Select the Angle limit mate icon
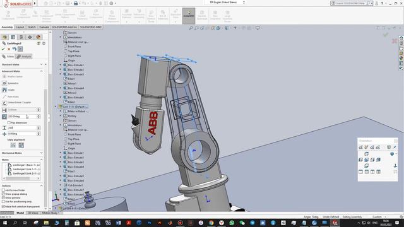This screenshot has width=404, height=227. tap(4, 117)
